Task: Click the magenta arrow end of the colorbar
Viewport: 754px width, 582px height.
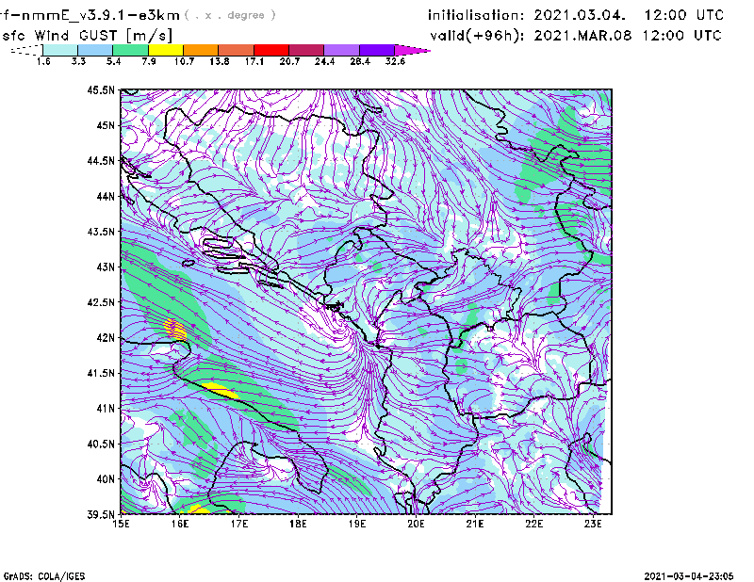Action: (x=412, y=50)
